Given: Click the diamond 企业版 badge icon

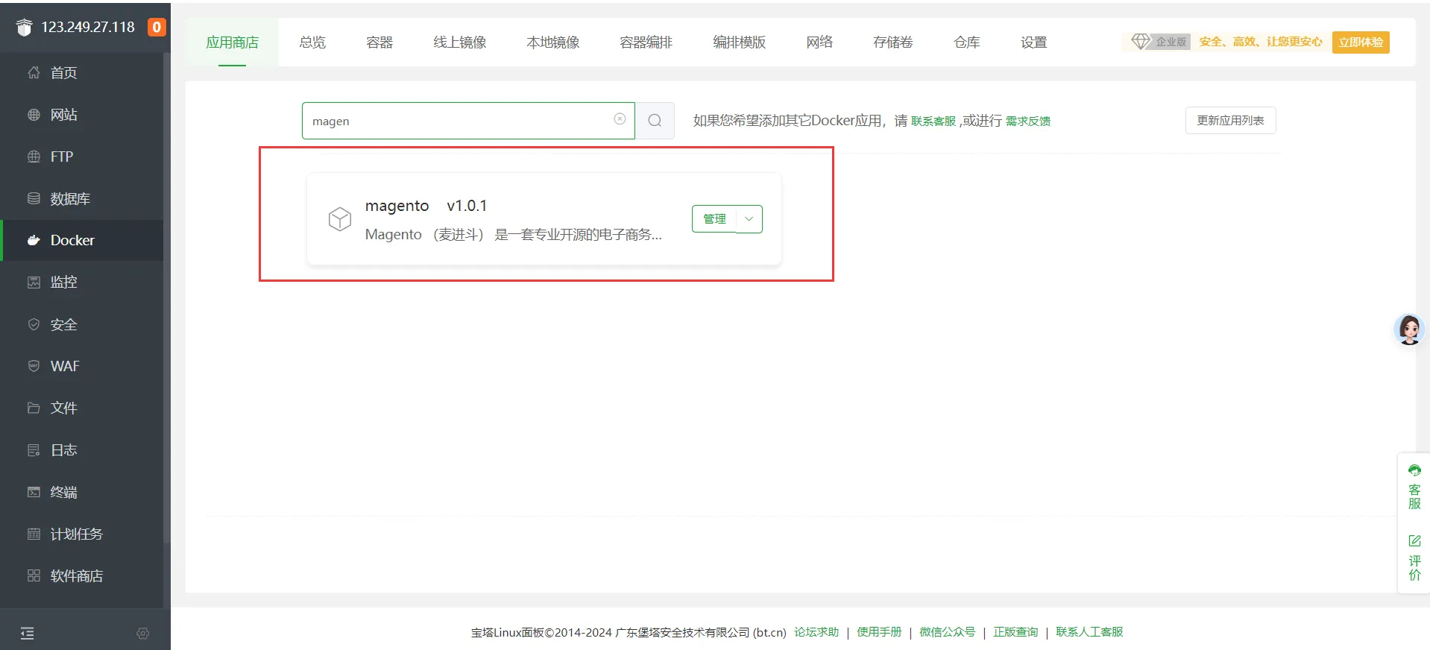Looking at the screenshot, I should (x=1140, y=42).
